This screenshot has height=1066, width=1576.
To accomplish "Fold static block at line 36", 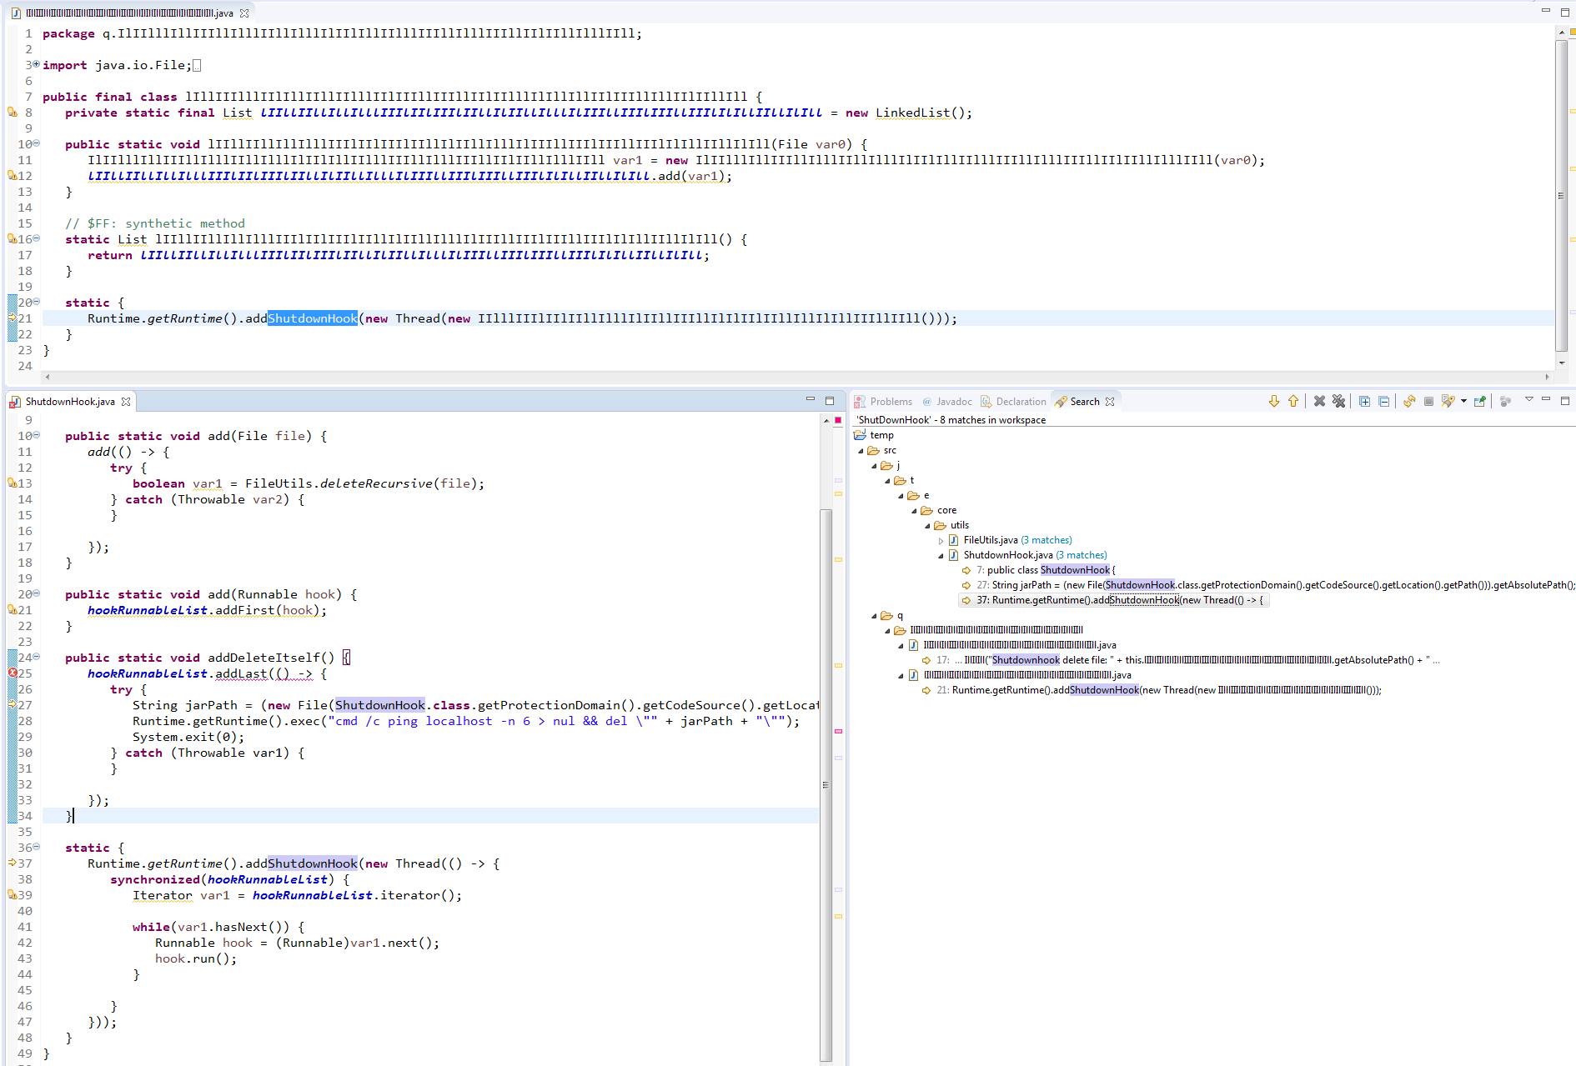I will click(36, 847).
